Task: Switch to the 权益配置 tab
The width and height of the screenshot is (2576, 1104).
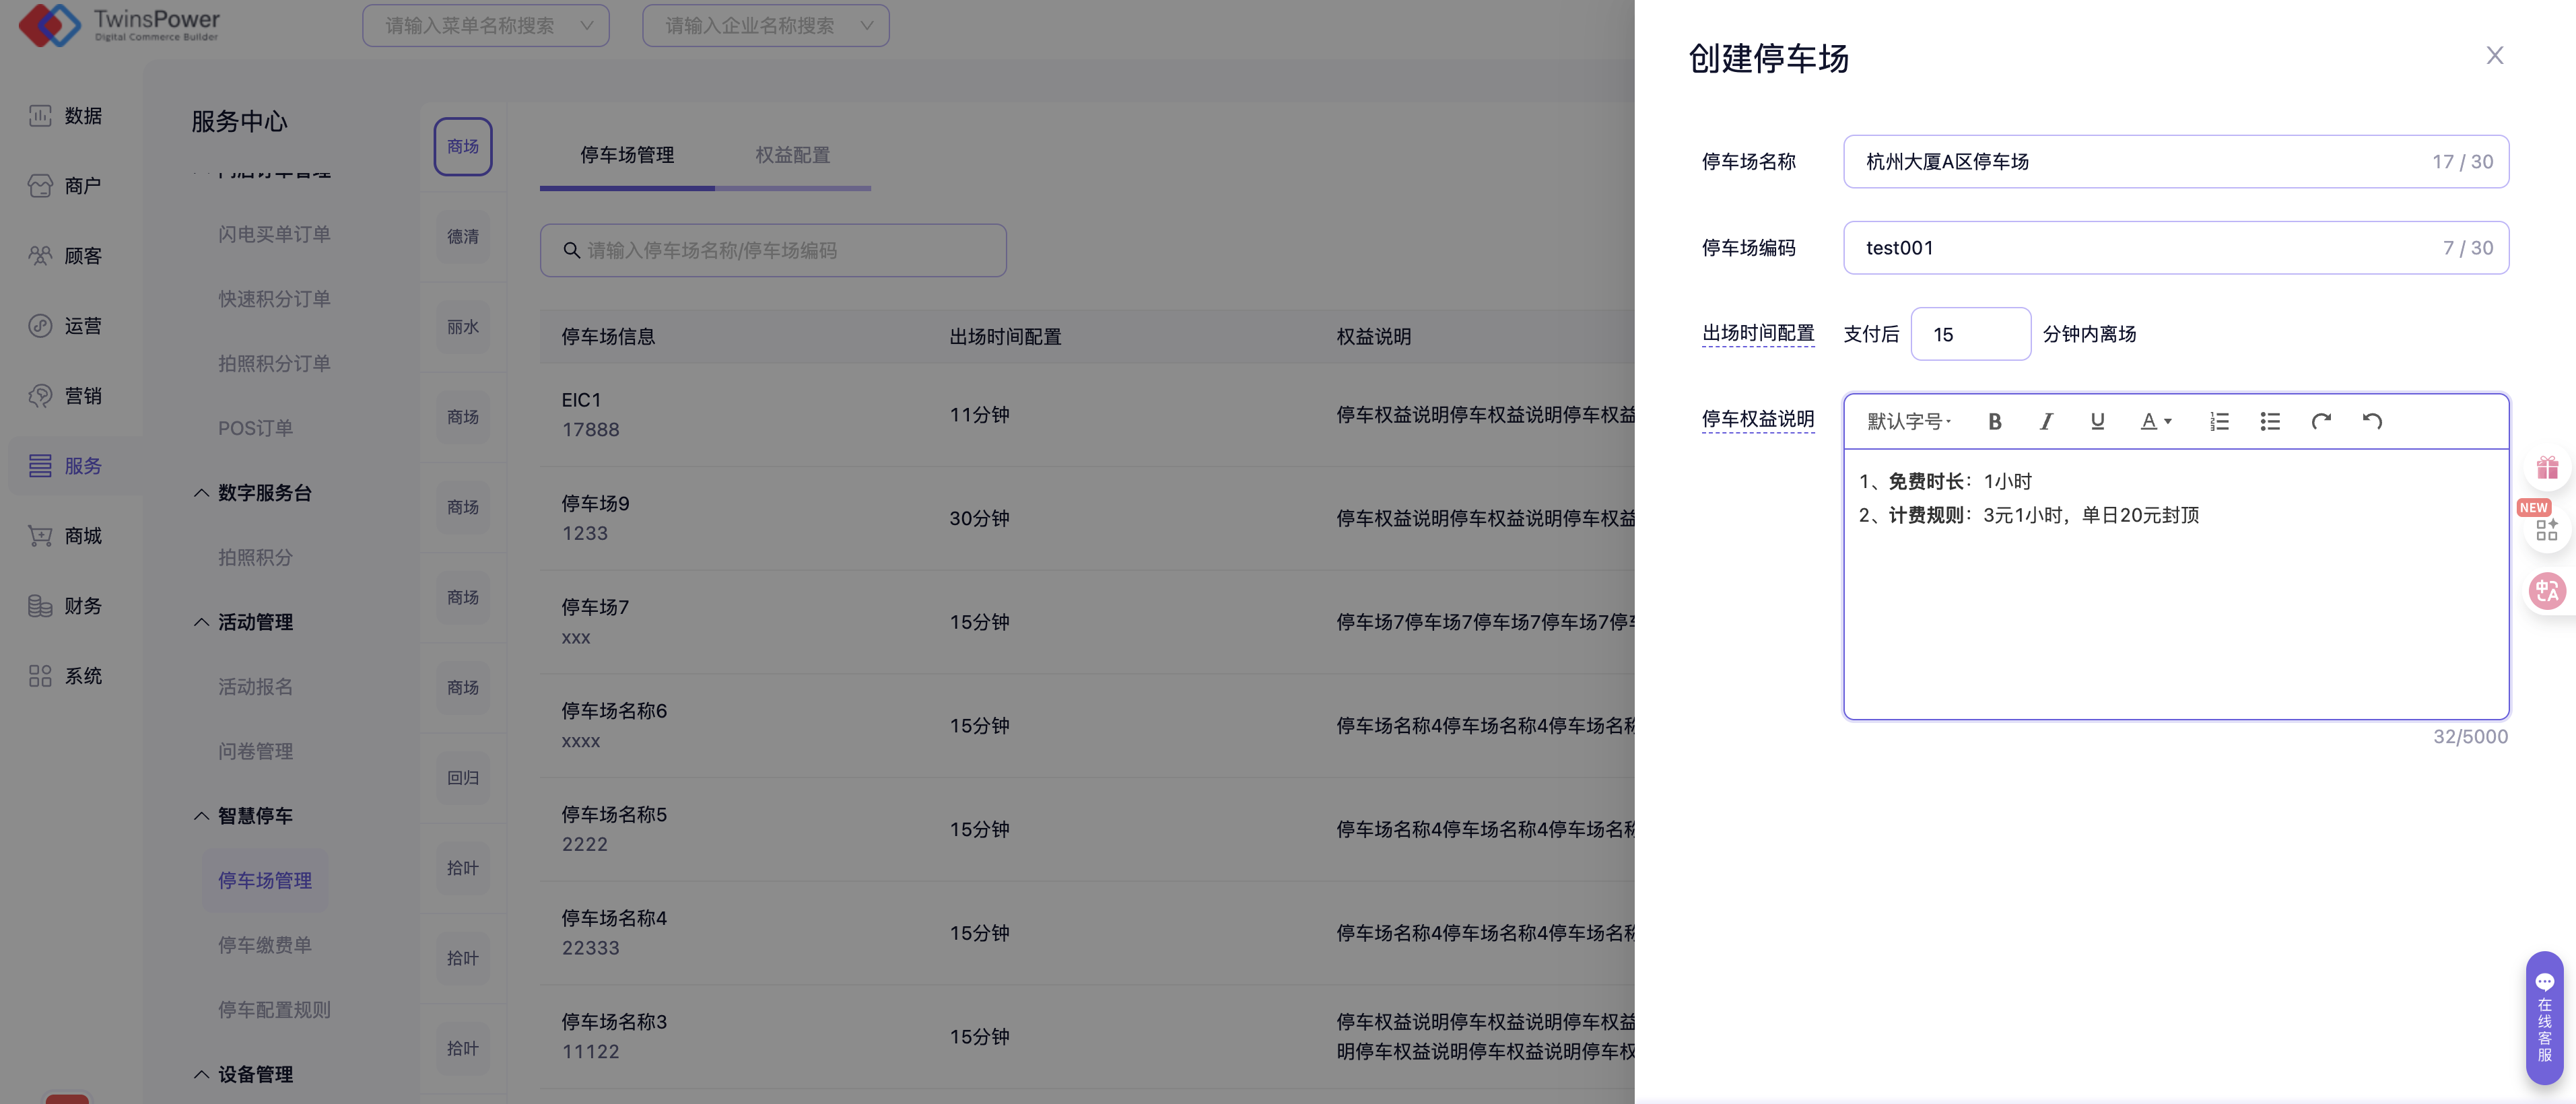Action: click(x=792, y=155)
